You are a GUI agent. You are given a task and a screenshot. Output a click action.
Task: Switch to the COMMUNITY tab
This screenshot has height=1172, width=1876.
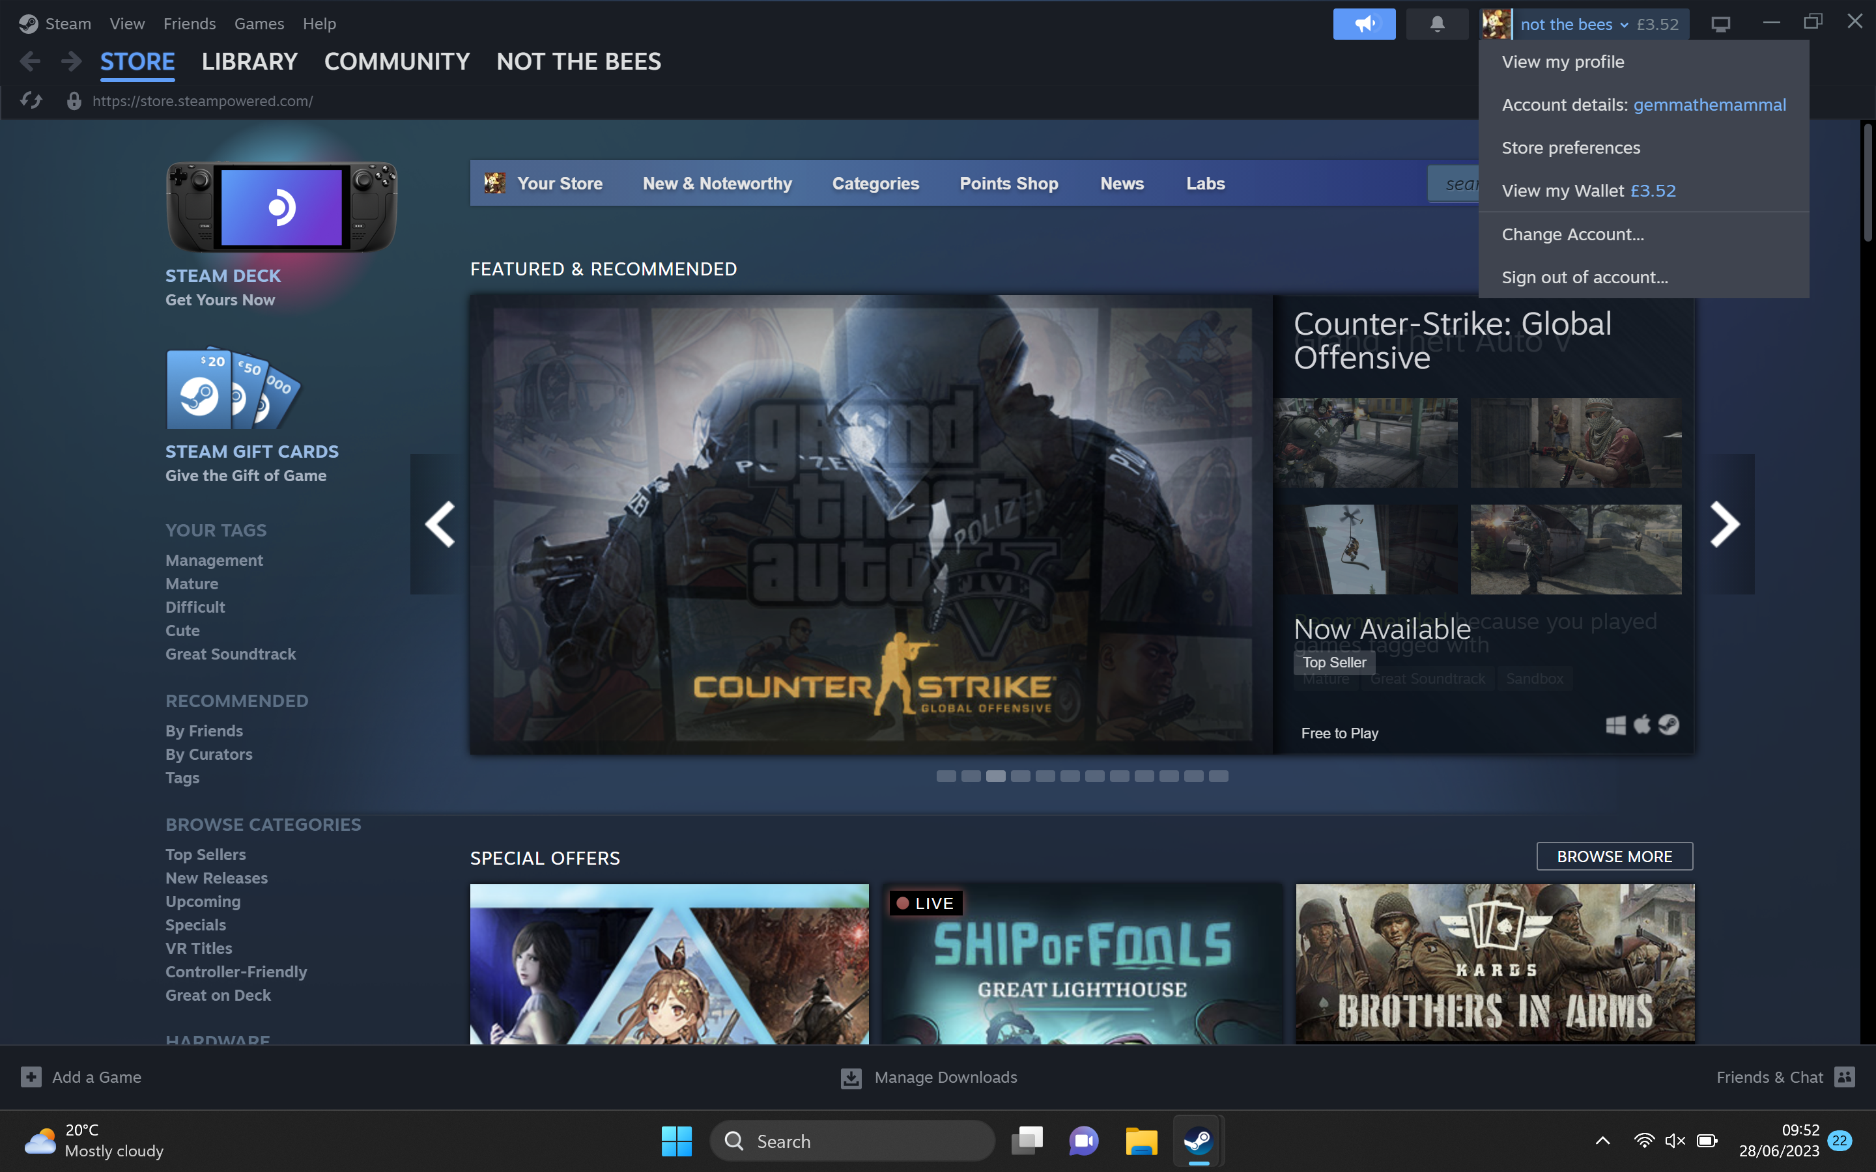pos(397,61)
